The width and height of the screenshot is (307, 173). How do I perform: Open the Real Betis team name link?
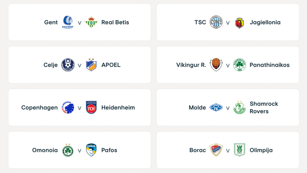115,22
